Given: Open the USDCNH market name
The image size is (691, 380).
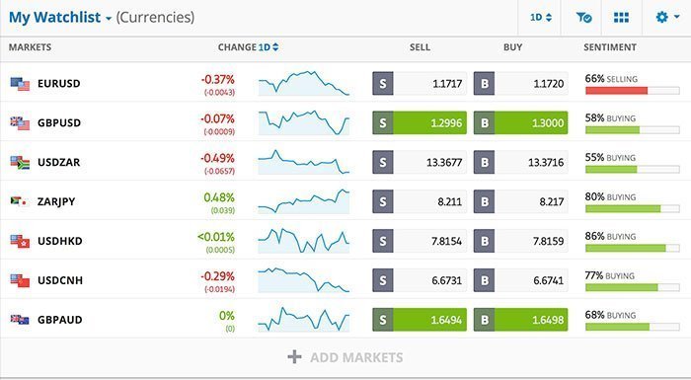Looking at the screenshot, I should click(60, 280).
